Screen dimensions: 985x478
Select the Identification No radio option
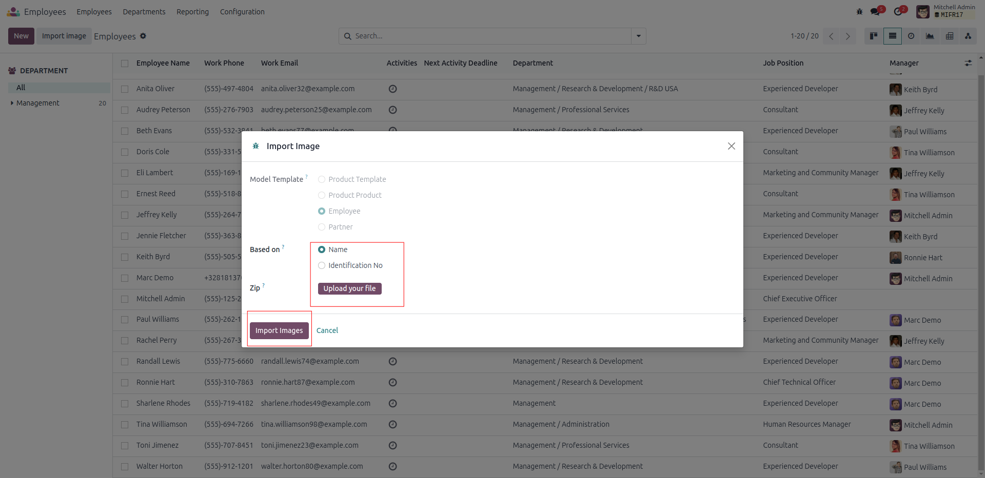coord(322,265)
